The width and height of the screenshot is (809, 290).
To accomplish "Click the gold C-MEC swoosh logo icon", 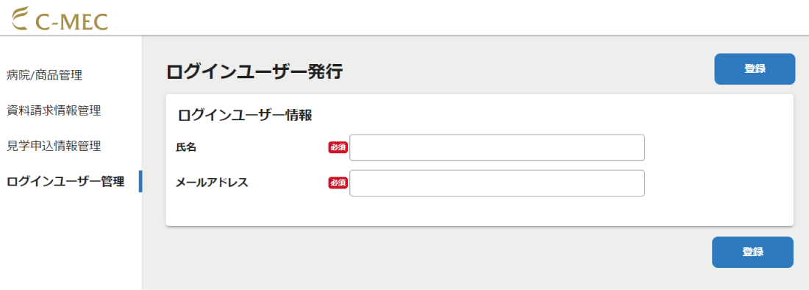I will 20,19.
